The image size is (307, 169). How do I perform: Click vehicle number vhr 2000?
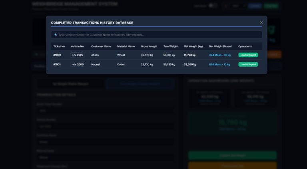pos(78,64)
